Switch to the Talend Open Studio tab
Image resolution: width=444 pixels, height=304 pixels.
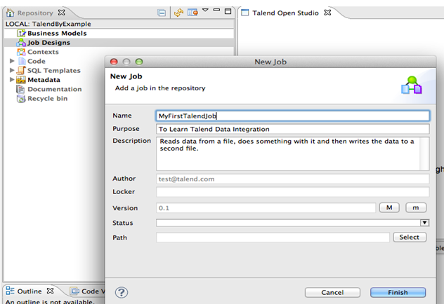click(x=285, y=13)
